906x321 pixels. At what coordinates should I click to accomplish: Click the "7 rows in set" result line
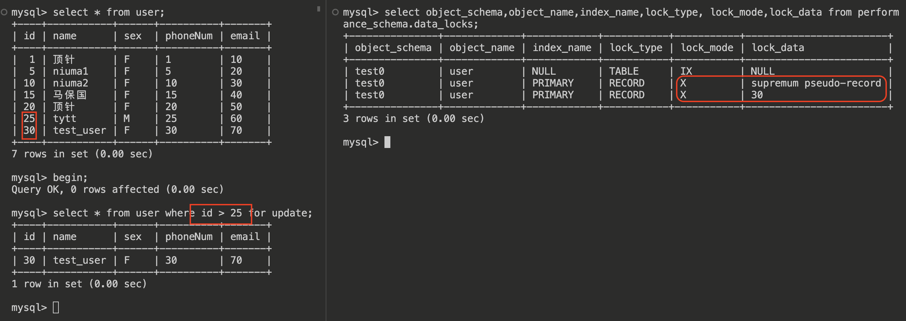[82, 154]
